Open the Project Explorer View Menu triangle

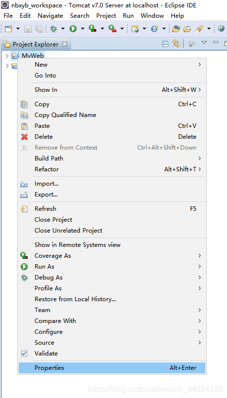coord(204,42)
